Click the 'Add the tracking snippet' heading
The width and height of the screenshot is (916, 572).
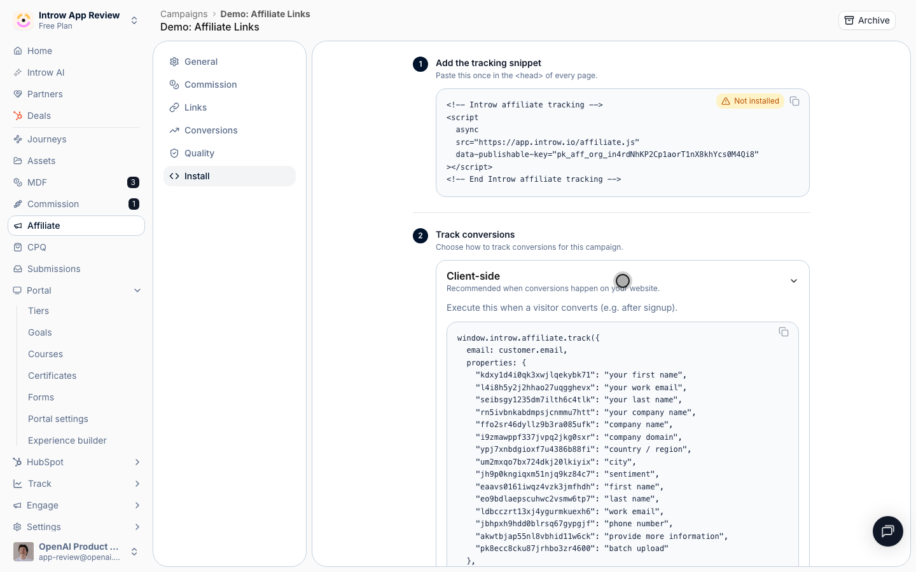[x=489, y=63]
